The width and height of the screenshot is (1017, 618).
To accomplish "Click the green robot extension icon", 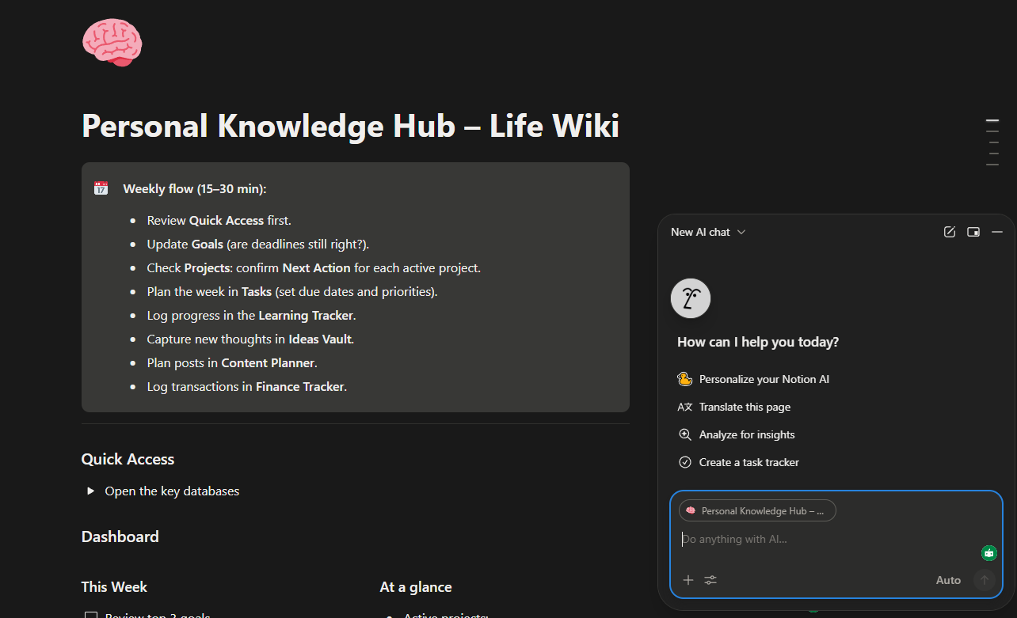I will point(988,553).
